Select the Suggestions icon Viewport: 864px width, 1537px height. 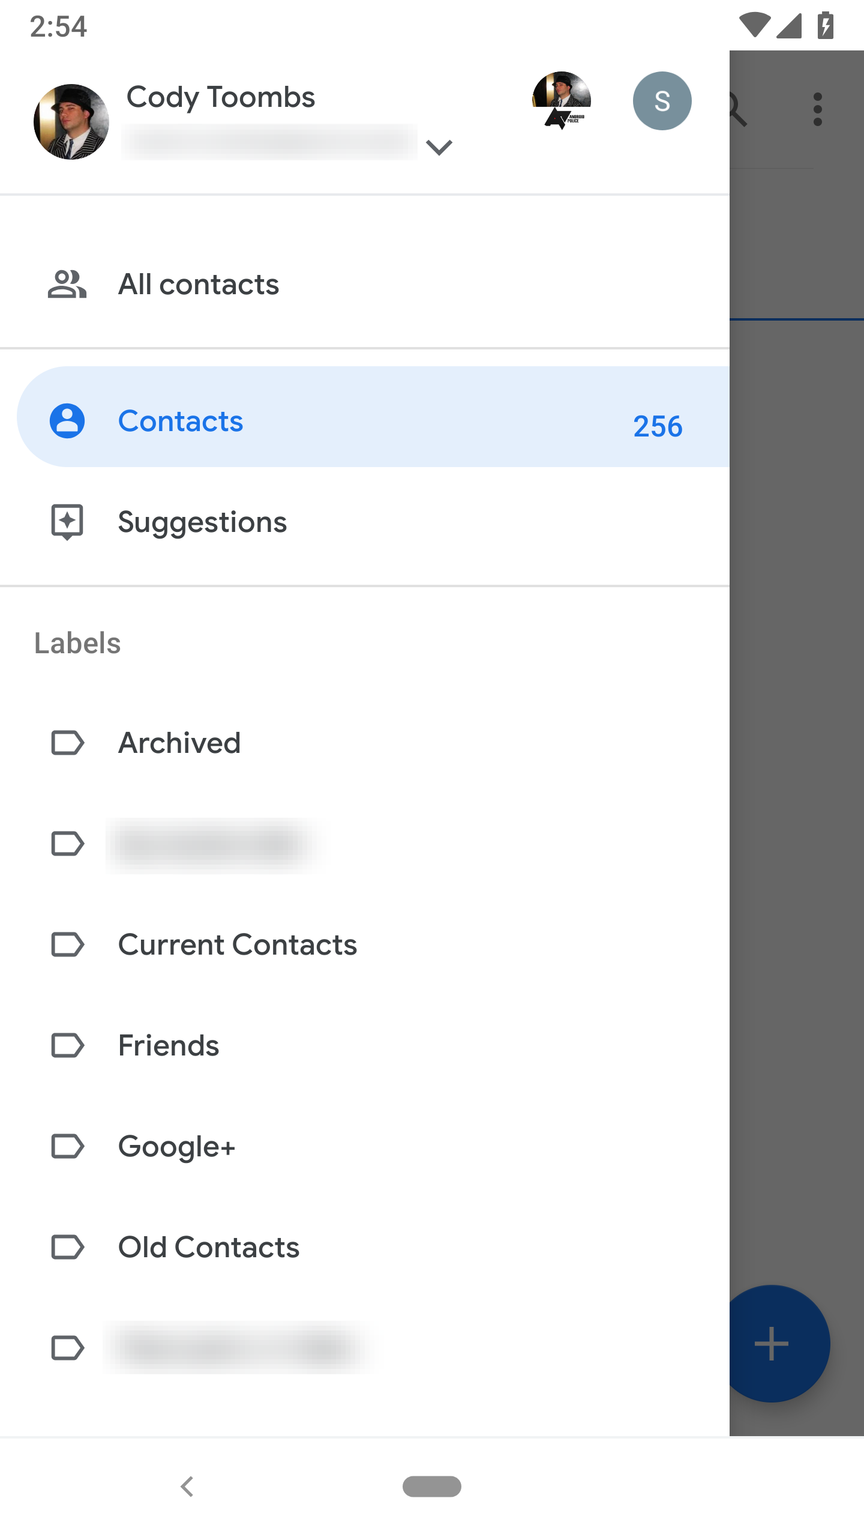coord(67,522)
